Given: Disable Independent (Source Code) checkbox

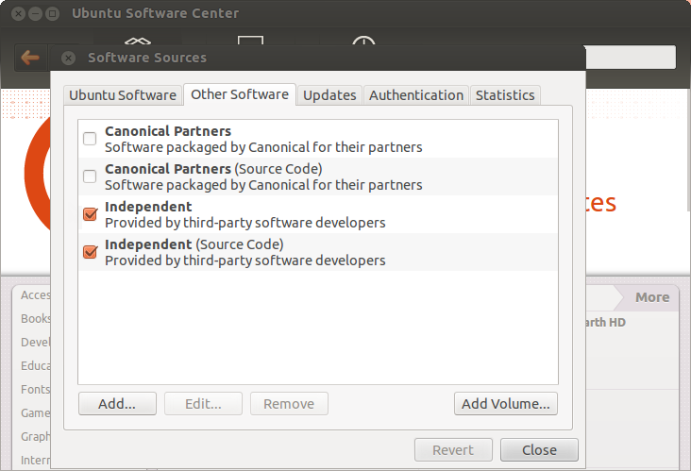Looking at the screenshot, I should point(91,252).
